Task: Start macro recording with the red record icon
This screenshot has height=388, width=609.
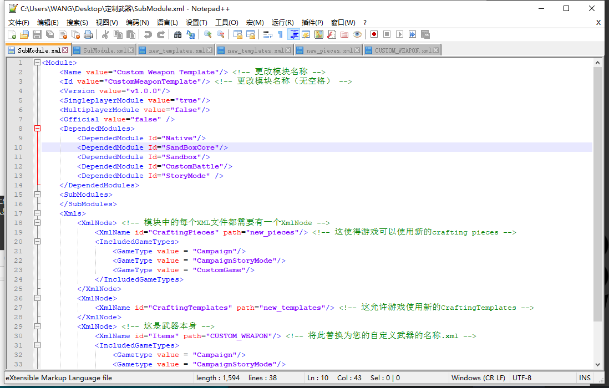Action: [x=374, y=34]
